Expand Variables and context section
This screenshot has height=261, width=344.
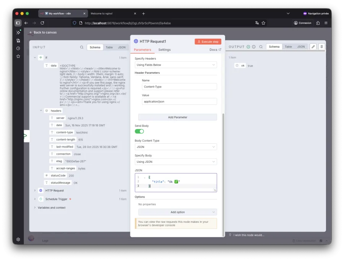[35, 208]
